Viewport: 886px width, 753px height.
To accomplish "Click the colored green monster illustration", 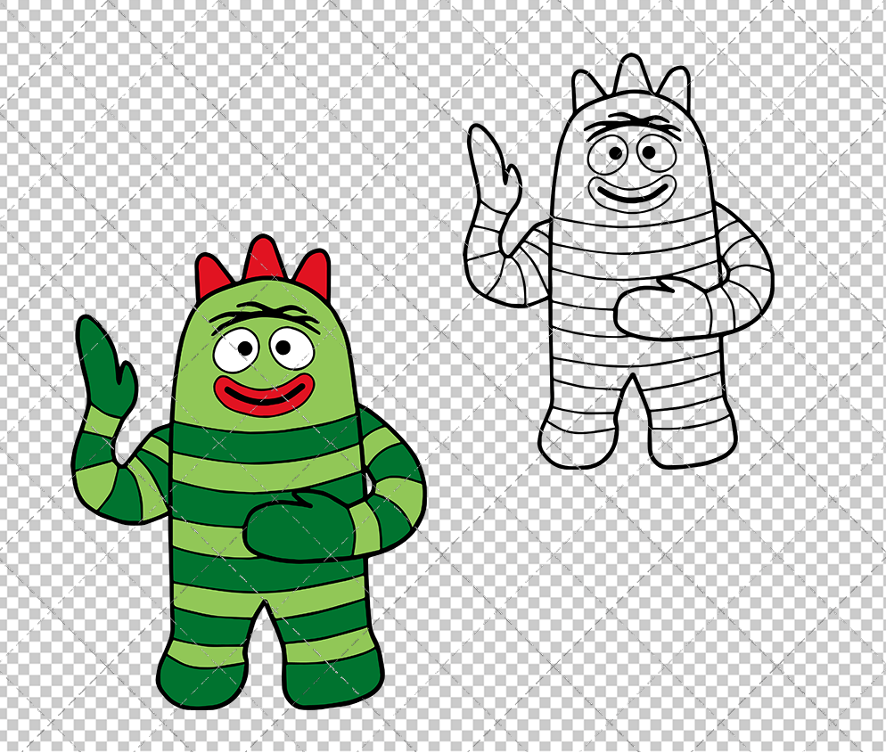I will click(249, 471).
